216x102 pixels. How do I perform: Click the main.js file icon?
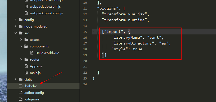click(26, 73)
